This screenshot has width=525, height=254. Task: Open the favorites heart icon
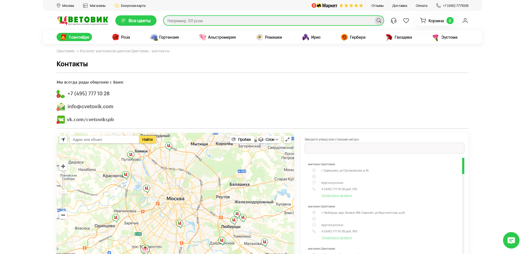point(406,21)
